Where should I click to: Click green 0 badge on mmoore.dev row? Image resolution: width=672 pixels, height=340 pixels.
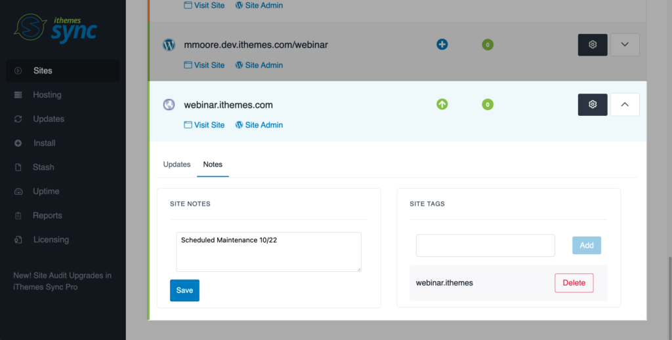coord(488,45)
